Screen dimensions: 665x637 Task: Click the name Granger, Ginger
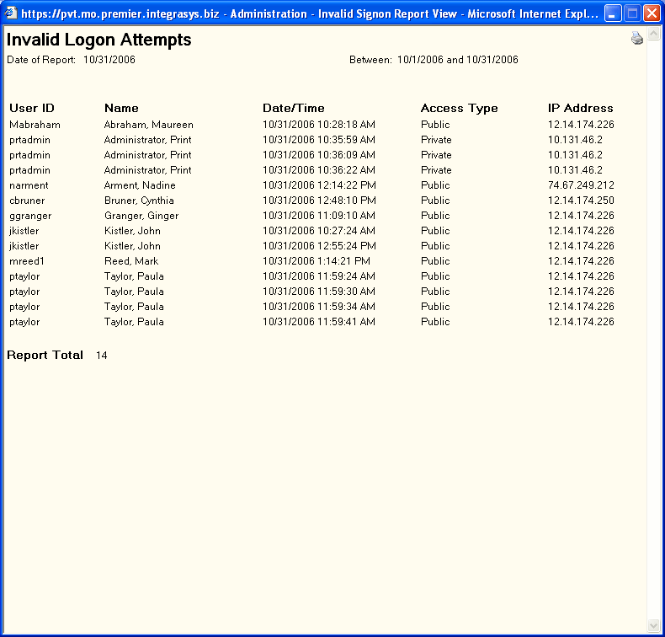tap(141, 216)
